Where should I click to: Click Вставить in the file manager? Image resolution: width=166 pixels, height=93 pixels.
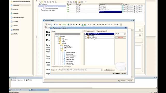pos(116,73)
